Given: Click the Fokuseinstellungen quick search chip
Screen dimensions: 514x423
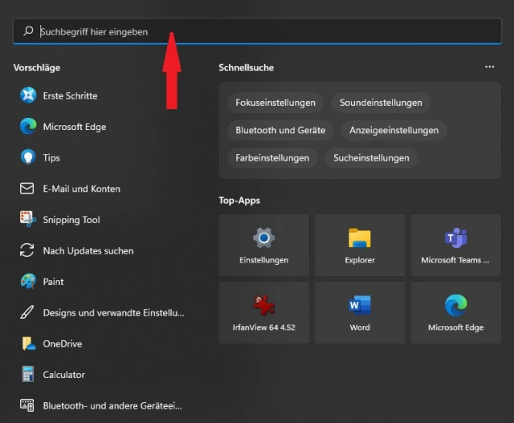Looking at the screenshot, I should click(x=275, y=103).
